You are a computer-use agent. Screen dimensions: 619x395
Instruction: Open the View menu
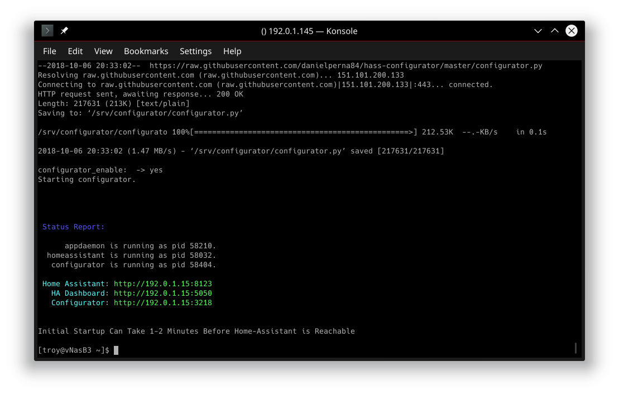(103, 51)
